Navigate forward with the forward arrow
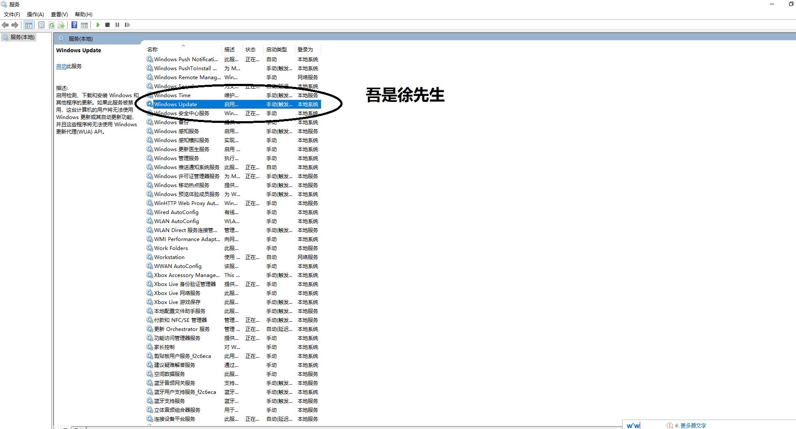The height and width of the screenshot is (429, 796). coord(16,25)
